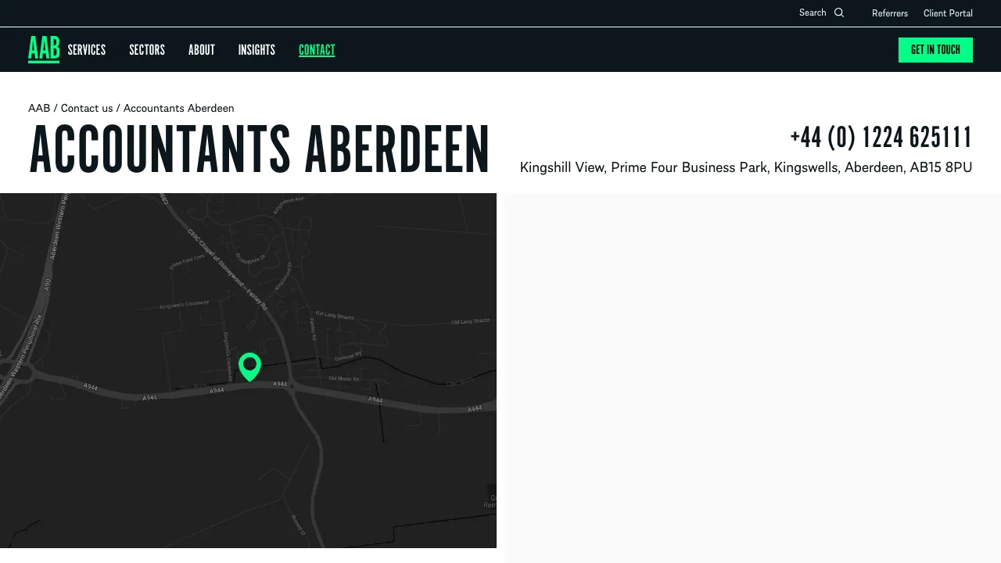1001x563 pixels.
Task: Select the AAB logo in the navigation bar
Action: (x=44, y=48)
